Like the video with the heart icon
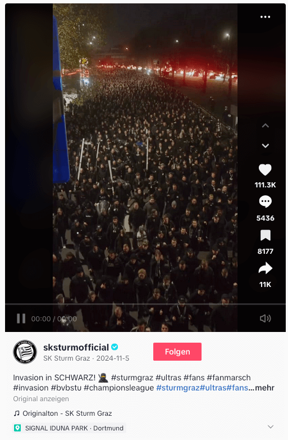The image size is (288, 440). 265,170
